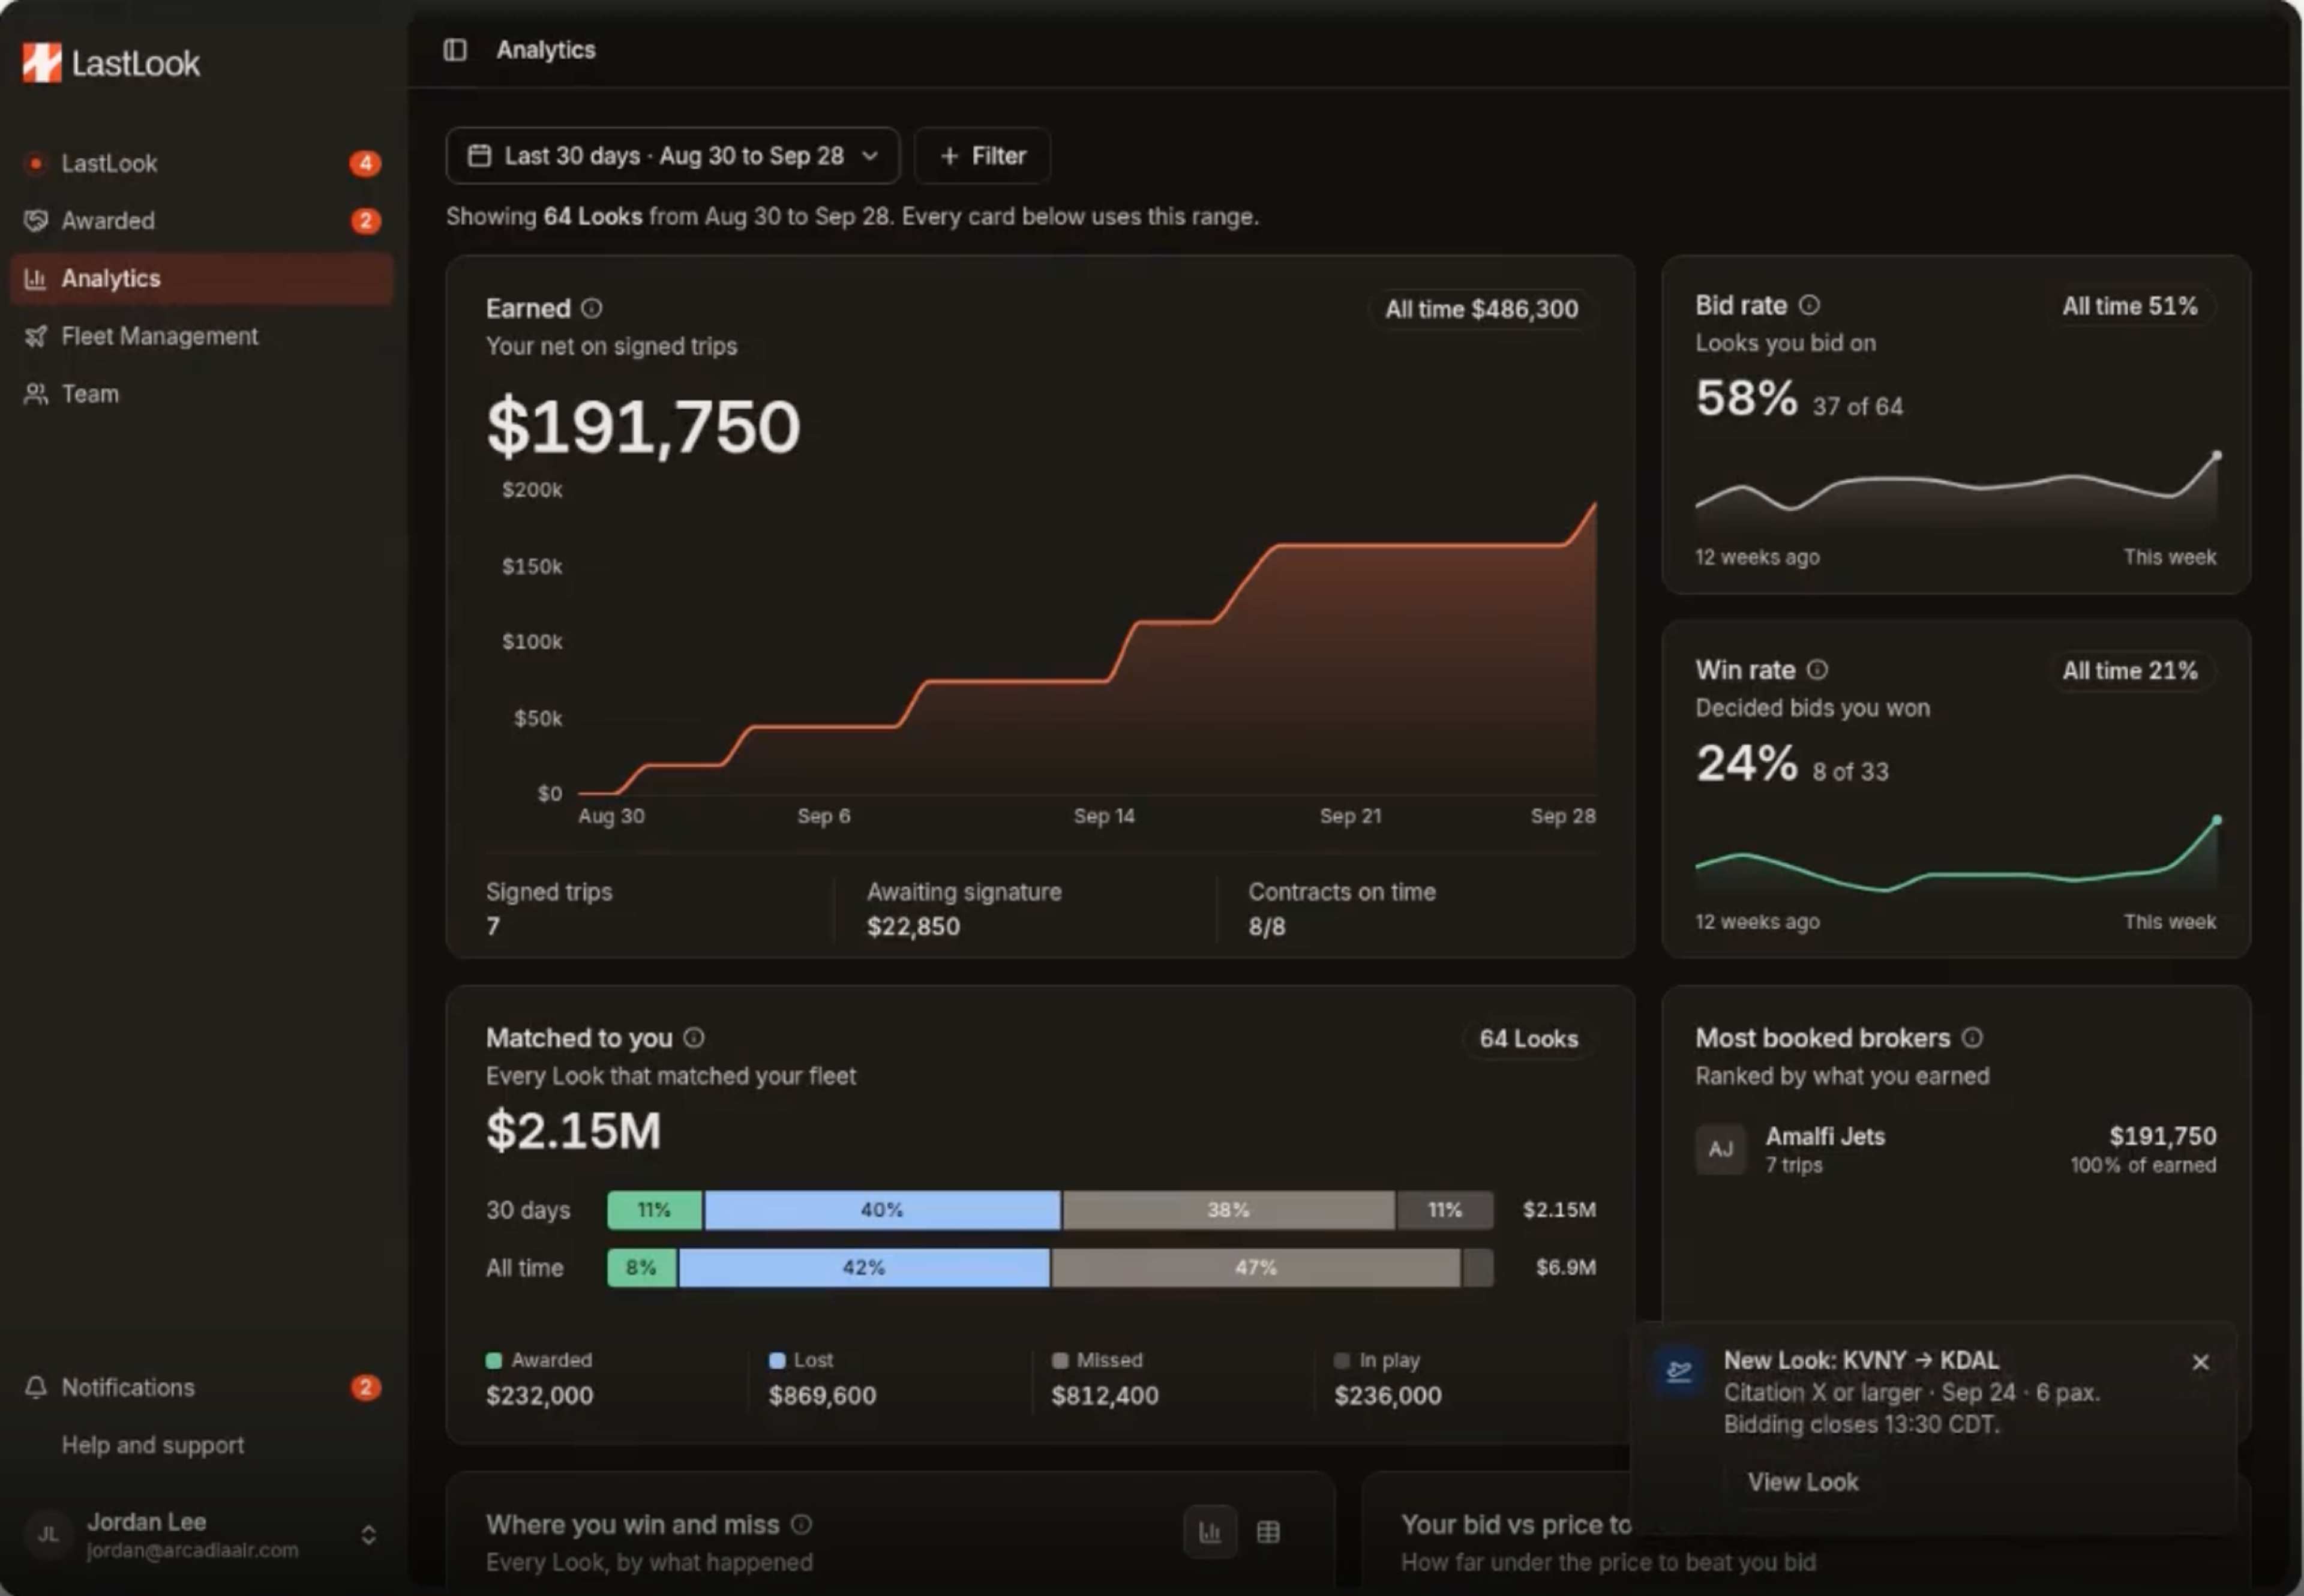Select Analytics in the sidebar
This screenshot has height=1596, width=2304.
202,279
